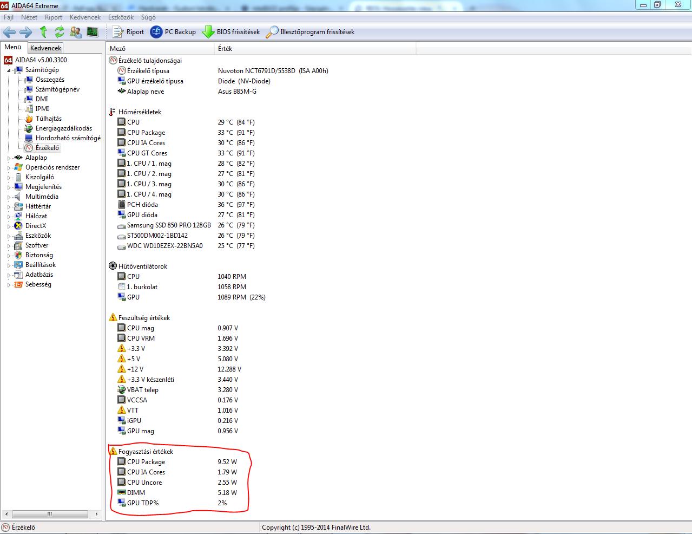Expand the Hálózat tree node
The height and width of the screenshot is (534, 692).
tap(9, 216)
